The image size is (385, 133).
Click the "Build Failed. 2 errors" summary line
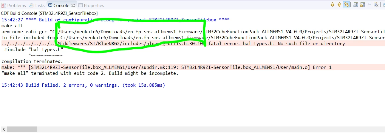[83, 85]
